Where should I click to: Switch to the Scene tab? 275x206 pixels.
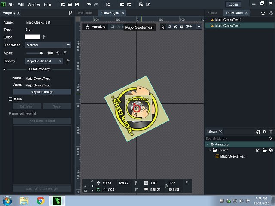pyautogui.click(x=212, y=13)
